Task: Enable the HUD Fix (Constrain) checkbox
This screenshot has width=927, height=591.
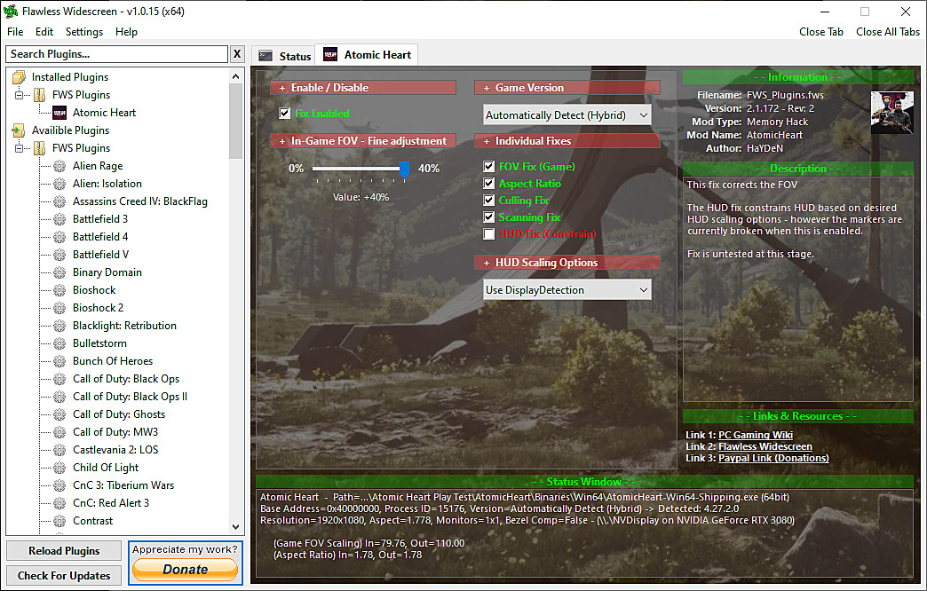Action: 489,234
